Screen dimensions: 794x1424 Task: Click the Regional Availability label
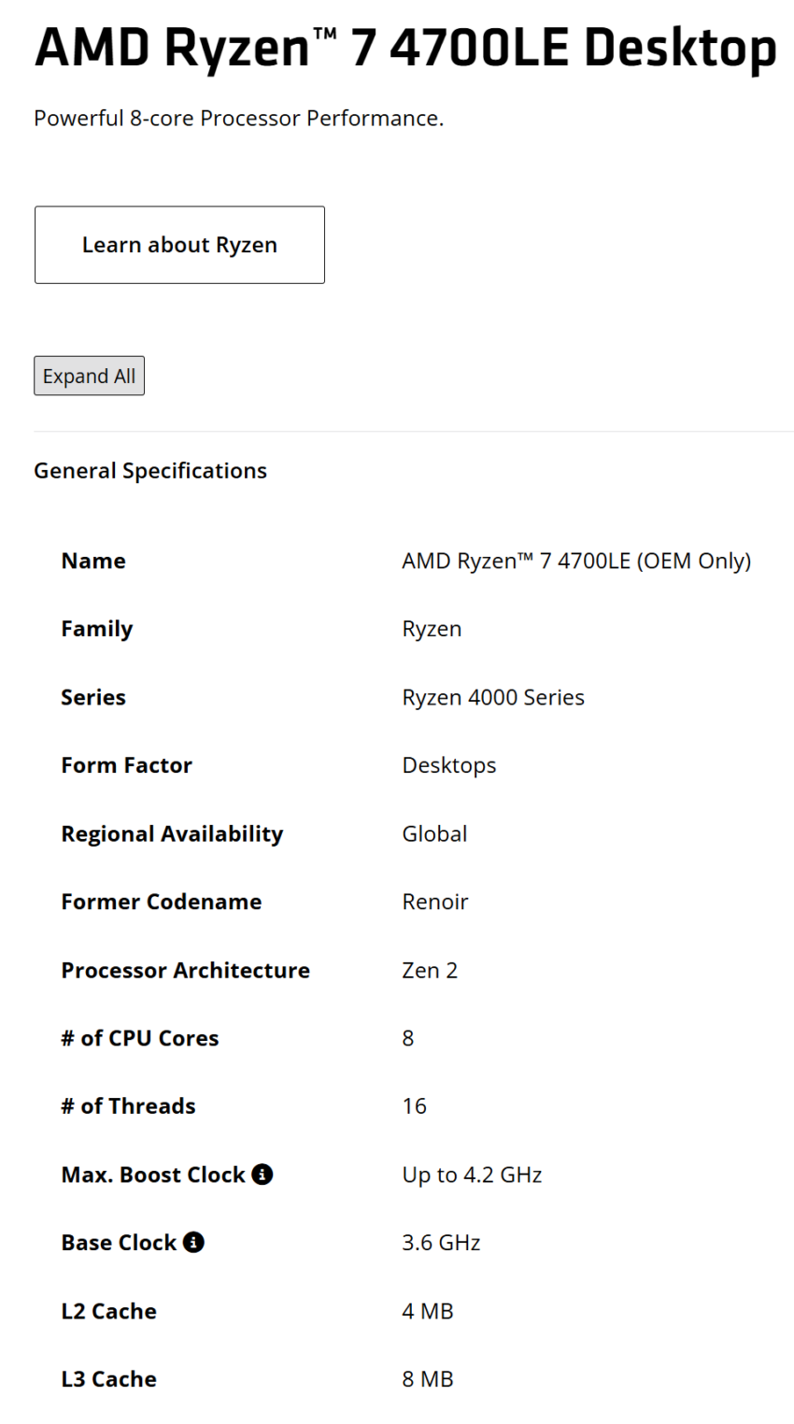172,833
